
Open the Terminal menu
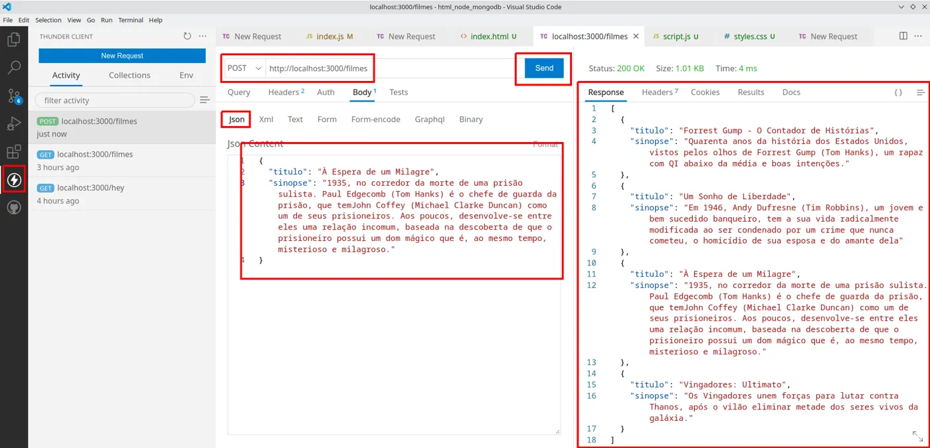pyautogui.click(x=131, y=20)
